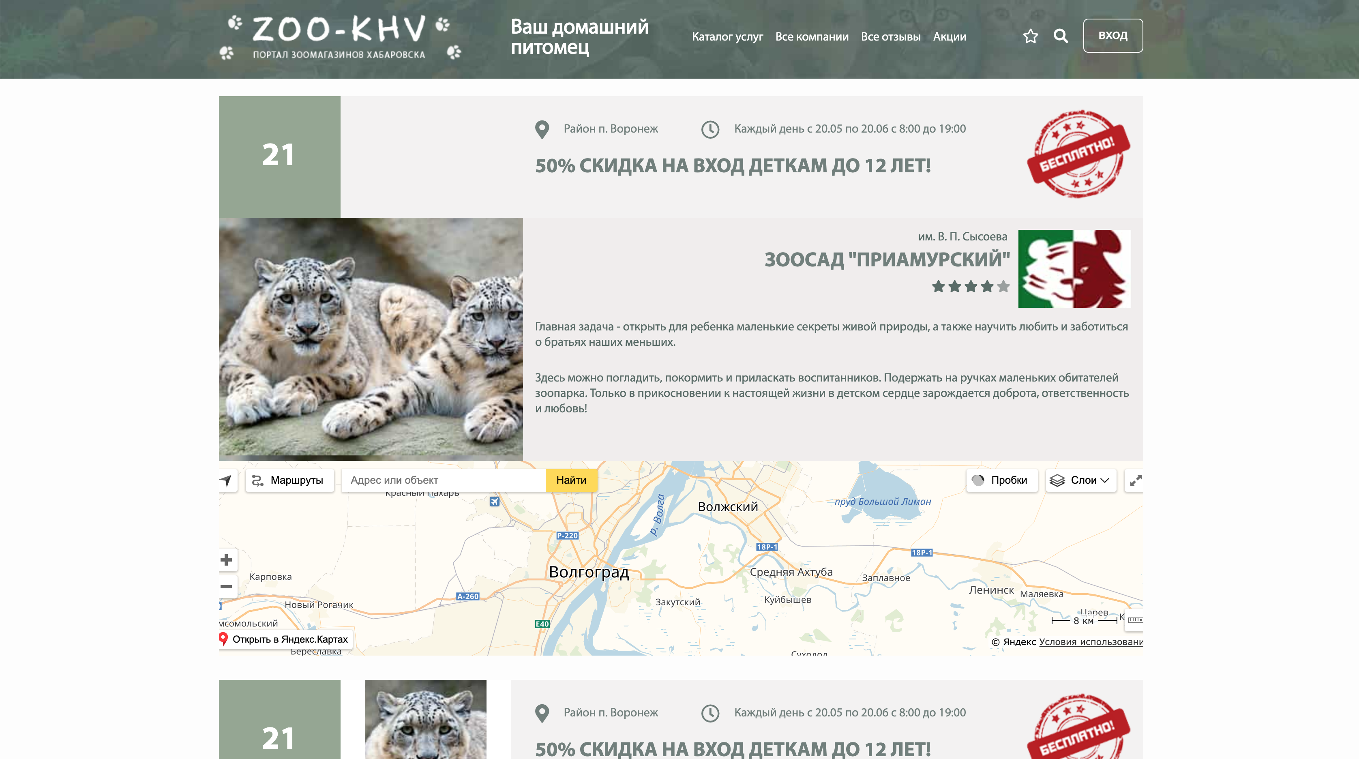Click the second card's green 21 date tile
The height and width of the screenshot is (759, 1359).
pyautogui.click(x=280, y=719)
